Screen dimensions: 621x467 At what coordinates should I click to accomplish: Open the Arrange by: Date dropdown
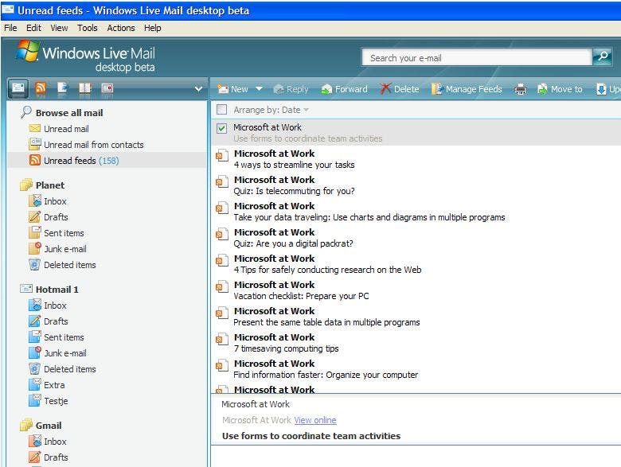pos(271,110)
